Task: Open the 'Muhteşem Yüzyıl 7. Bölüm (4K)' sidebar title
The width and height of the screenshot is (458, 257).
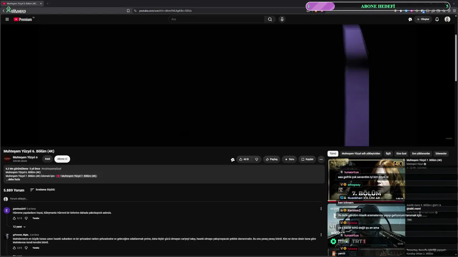Action: [x=424, y=160]
